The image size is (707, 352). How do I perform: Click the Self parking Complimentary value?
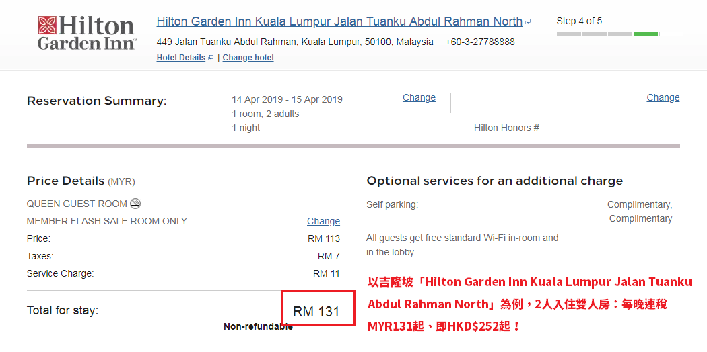[640, 212]
